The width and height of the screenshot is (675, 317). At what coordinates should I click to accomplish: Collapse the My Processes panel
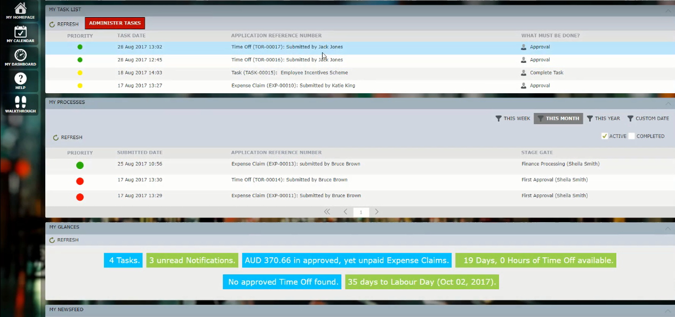coord(669,103)
